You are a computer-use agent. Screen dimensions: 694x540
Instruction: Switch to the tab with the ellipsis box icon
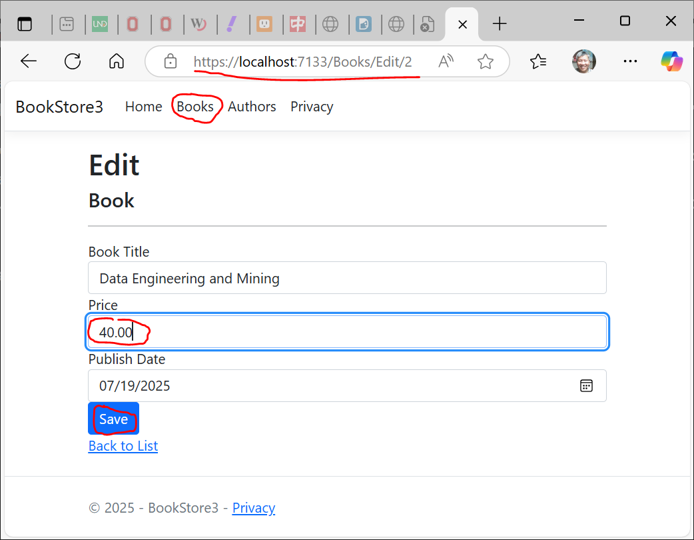pos(67,24)
